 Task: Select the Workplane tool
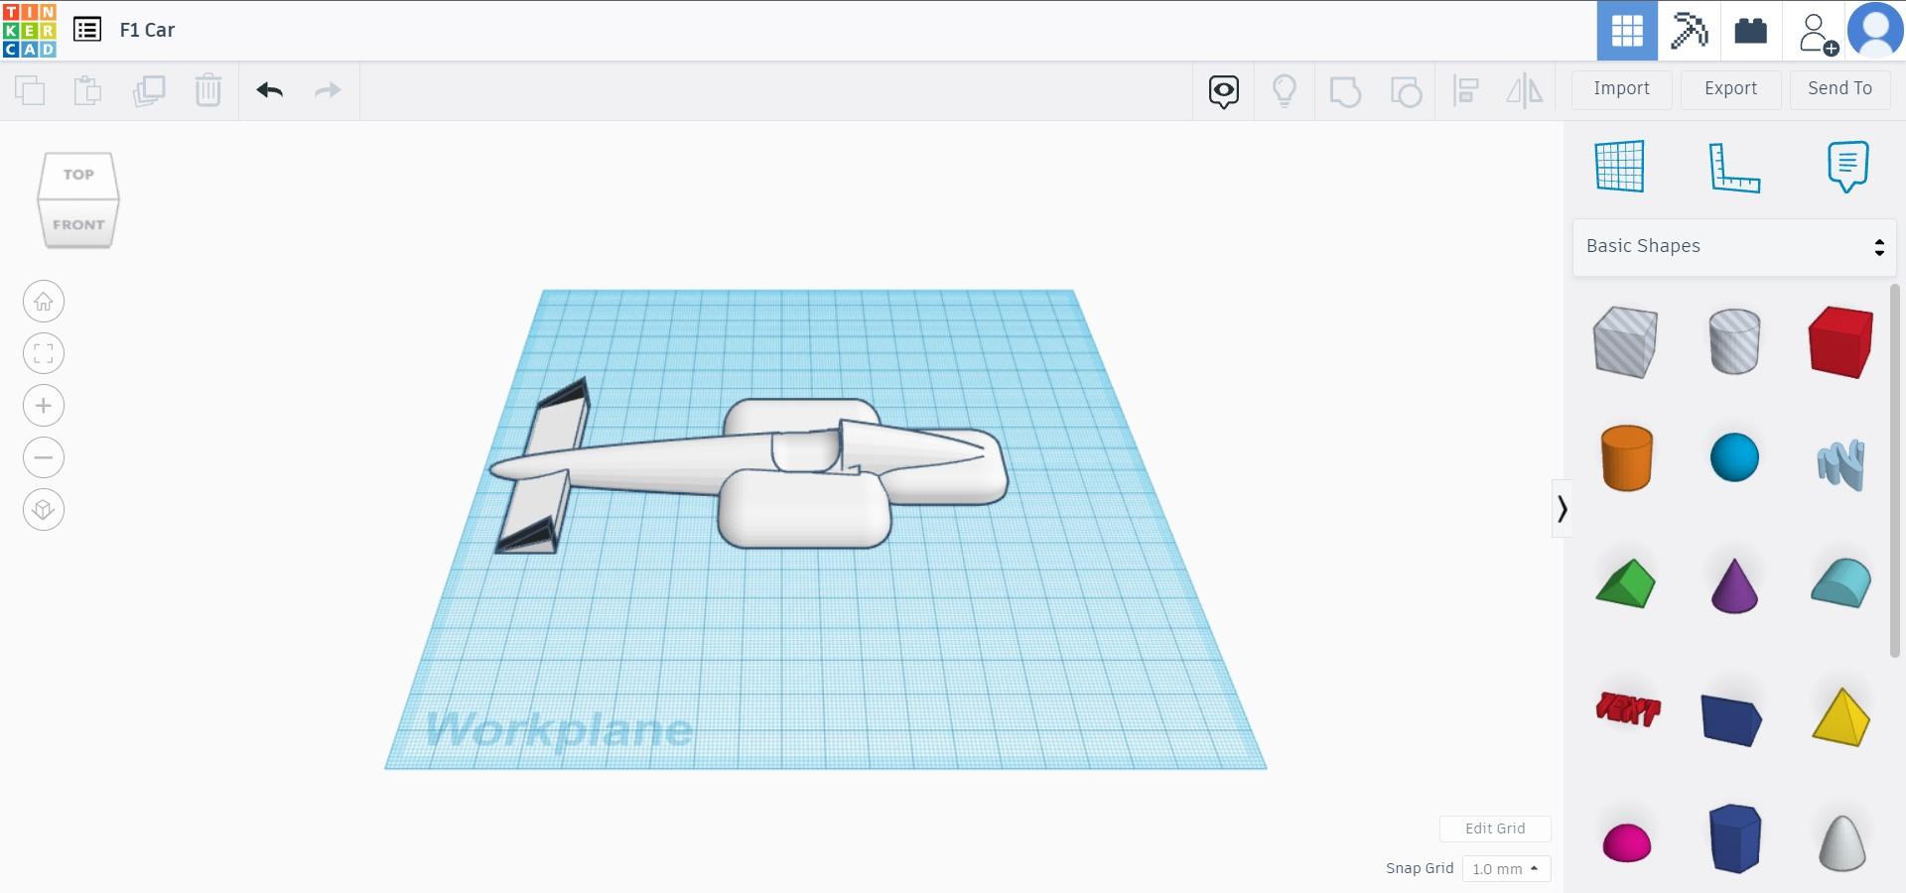[x=1620, y=166]
